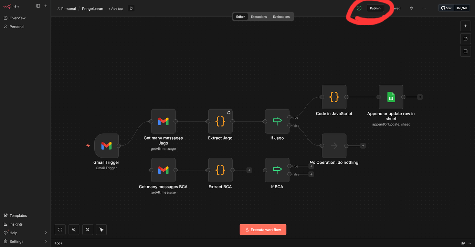Click the GitHub Star button
This screenshot has width=475, height=247.
coord(446,8)
